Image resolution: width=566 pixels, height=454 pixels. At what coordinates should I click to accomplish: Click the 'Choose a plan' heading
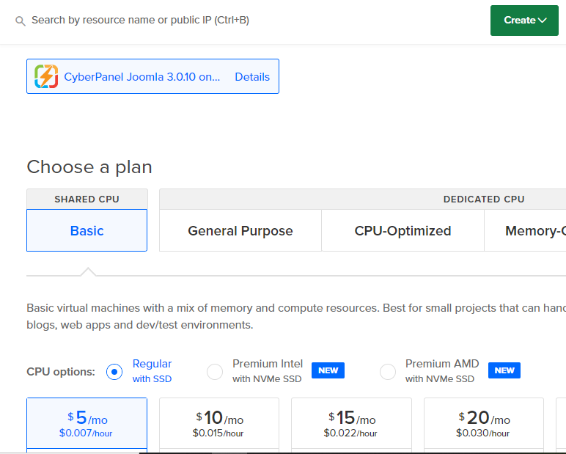point(89,167)
